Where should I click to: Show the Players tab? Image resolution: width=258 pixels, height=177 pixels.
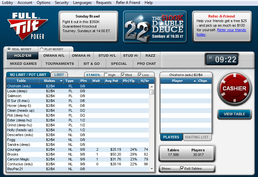tap(171, 137)
